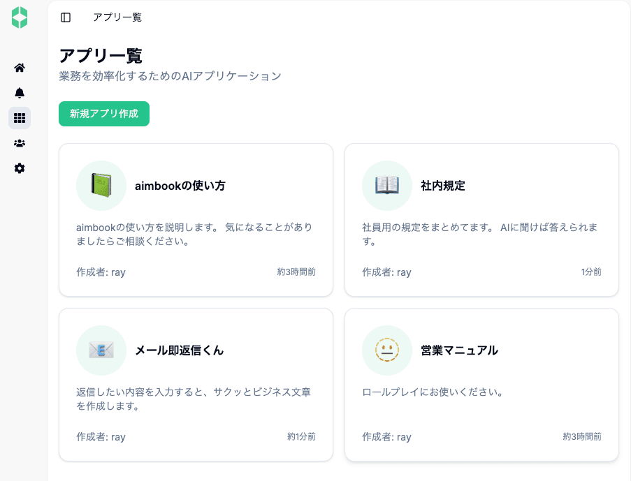Open notifications bell in sidebar
631x481 pixels.
coord(20,93)
